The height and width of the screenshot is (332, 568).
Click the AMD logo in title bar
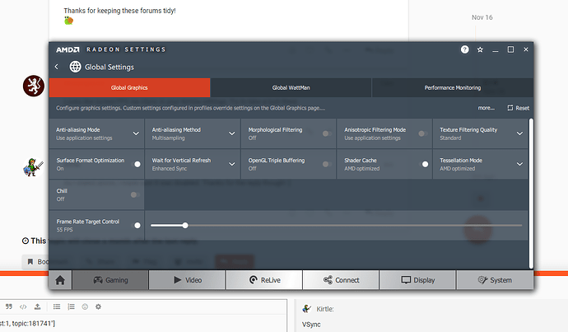tap(68, 49)
